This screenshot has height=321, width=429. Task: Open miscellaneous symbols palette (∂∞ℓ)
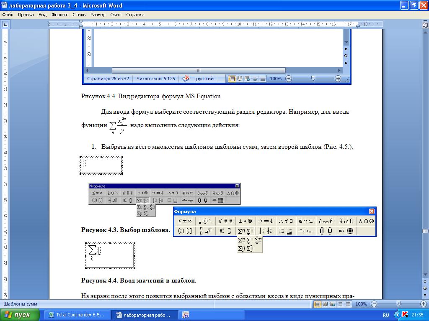[x=326, y=221]
